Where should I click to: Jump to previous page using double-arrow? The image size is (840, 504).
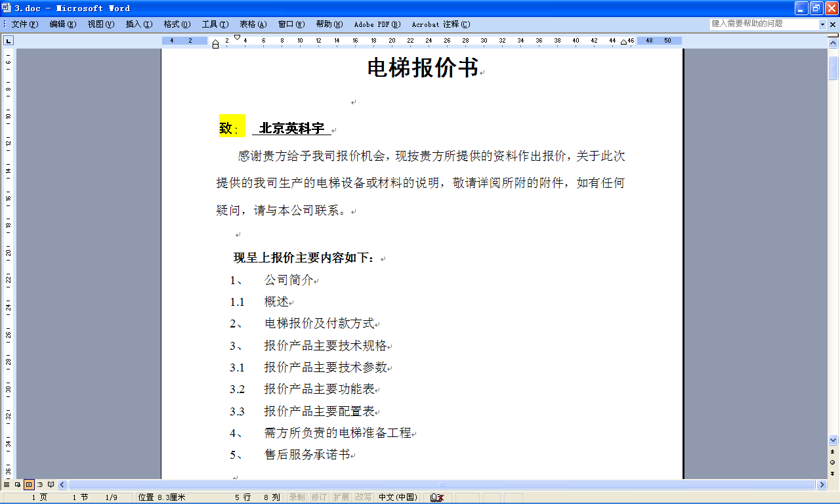pos(833,451)
